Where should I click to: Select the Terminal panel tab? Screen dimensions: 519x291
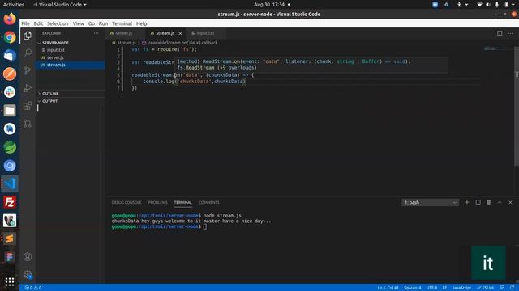pyautogui.click(x=183, y=203)
